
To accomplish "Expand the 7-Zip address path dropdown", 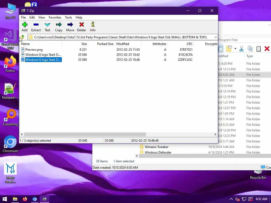I will click(x=215, y=37).
